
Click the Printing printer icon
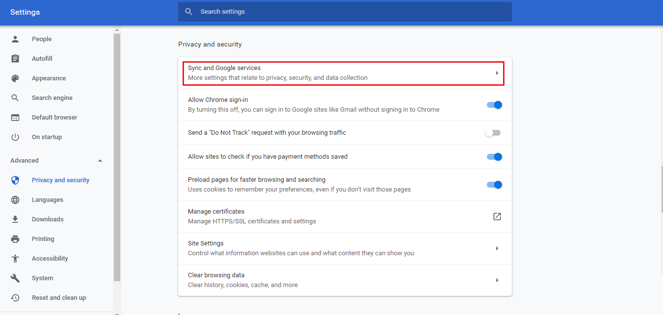click(15, 239)
